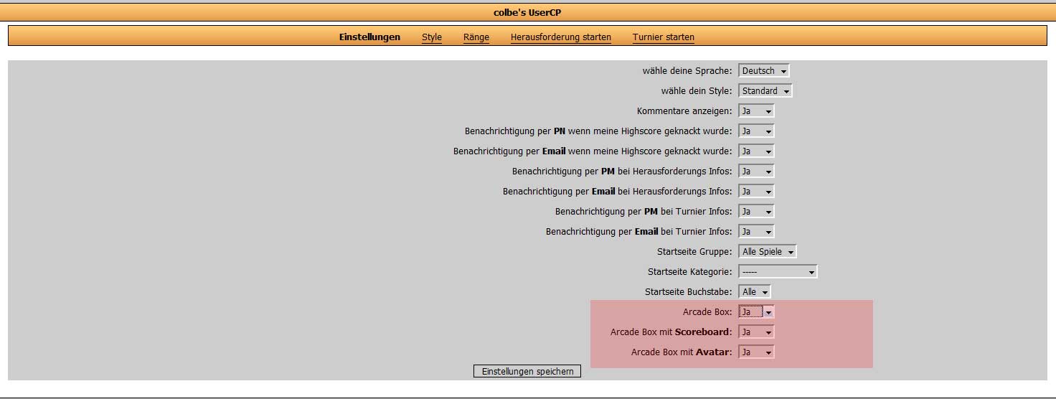Expand the 'Startseite Kategorie' dropdown
Image resolution: width=1056 pixels, height=399 pixels.
coord(778,272)
